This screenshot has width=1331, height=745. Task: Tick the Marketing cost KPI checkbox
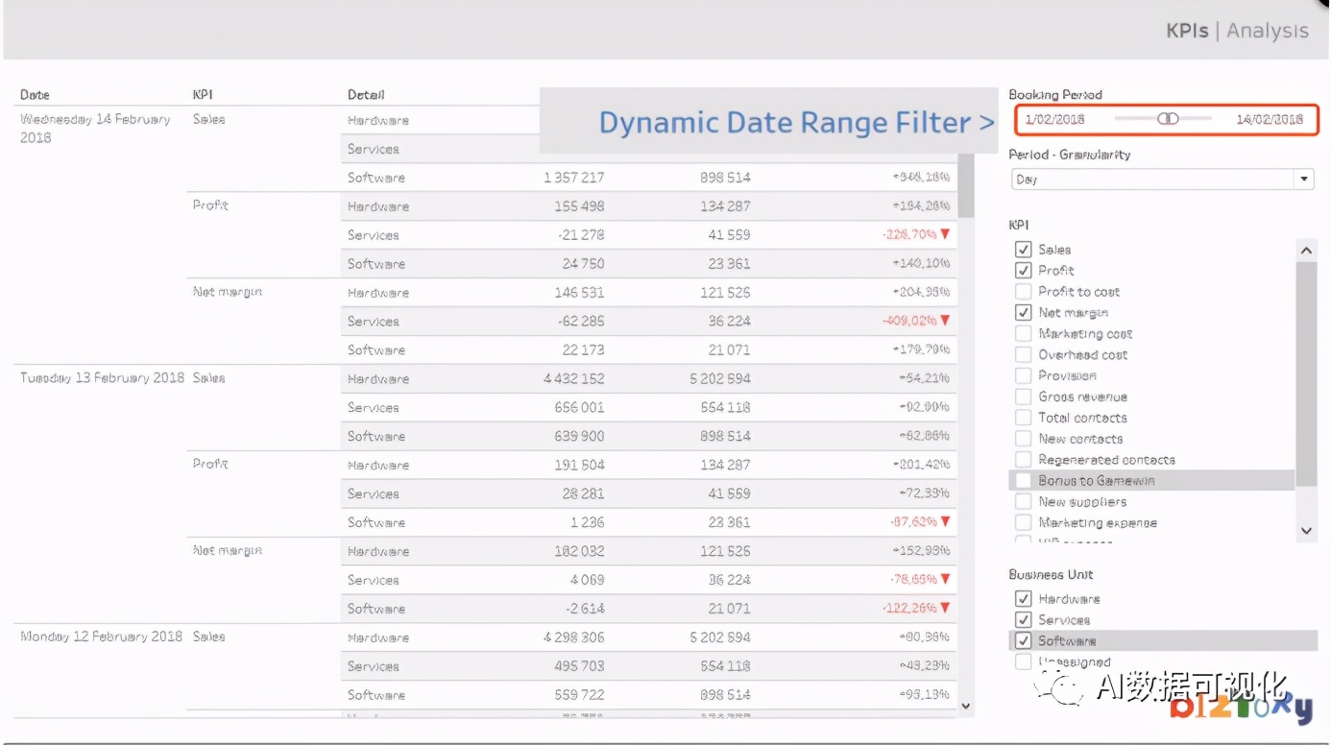click(1023, 334)
